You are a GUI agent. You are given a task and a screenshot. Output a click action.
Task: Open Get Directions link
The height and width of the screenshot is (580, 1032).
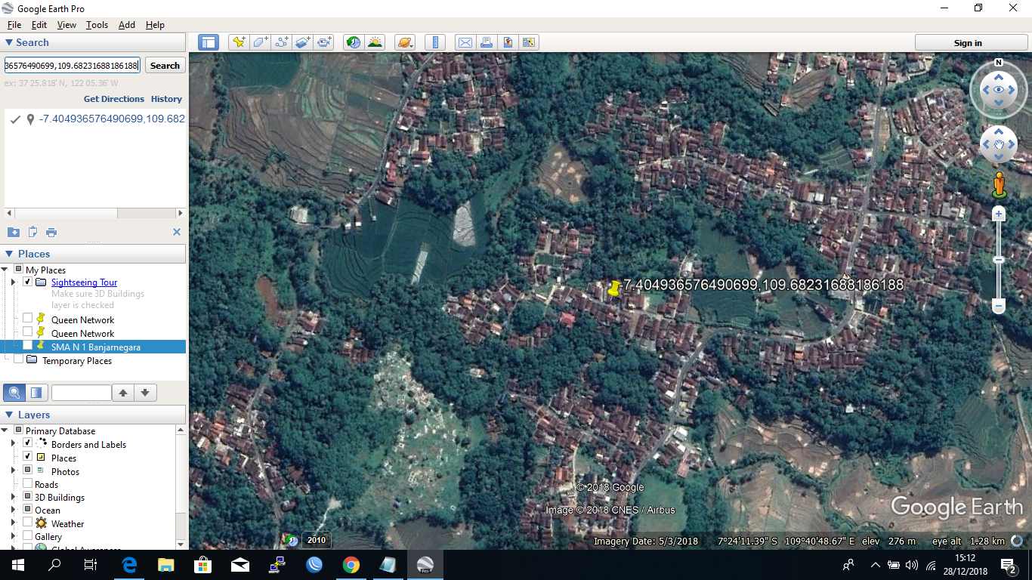pos(114,99)
